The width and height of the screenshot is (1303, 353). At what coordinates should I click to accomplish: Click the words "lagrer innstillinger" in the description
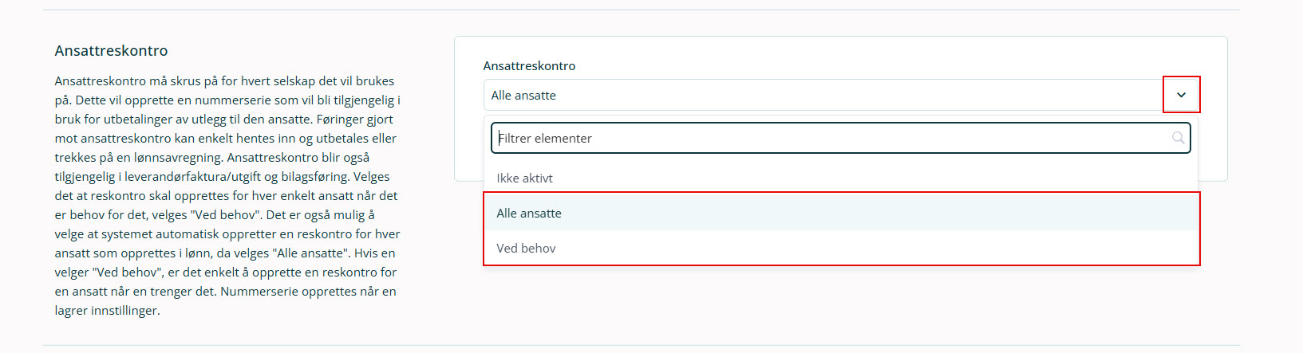(x=107, y=310)
